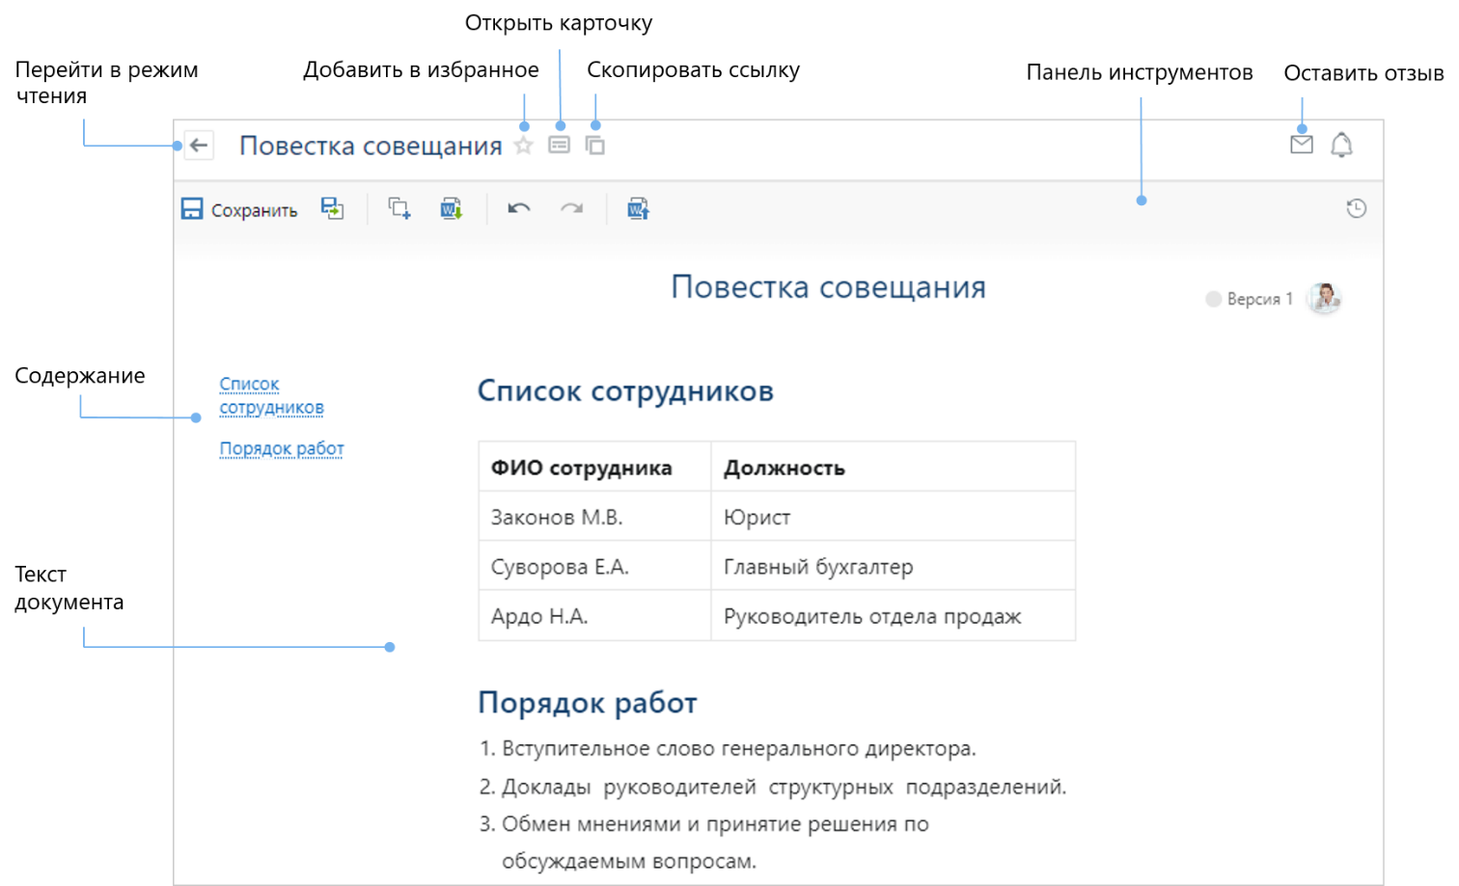Viewport: 1459px width, 886px height.
Task: Add document to favorites with star icon
Action: click(x=523, y=146)
